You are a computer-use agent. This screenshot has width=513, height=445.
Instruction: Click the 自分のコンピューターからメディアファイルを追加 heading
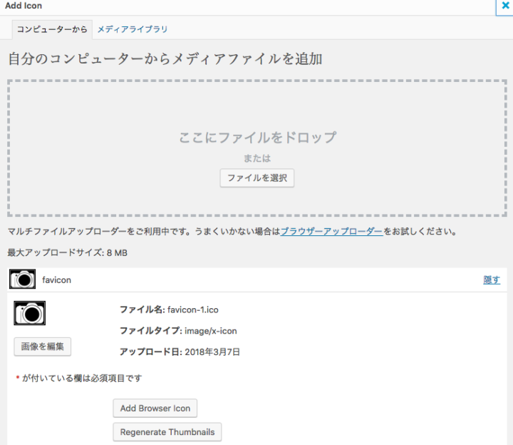[x=165, y=58]
